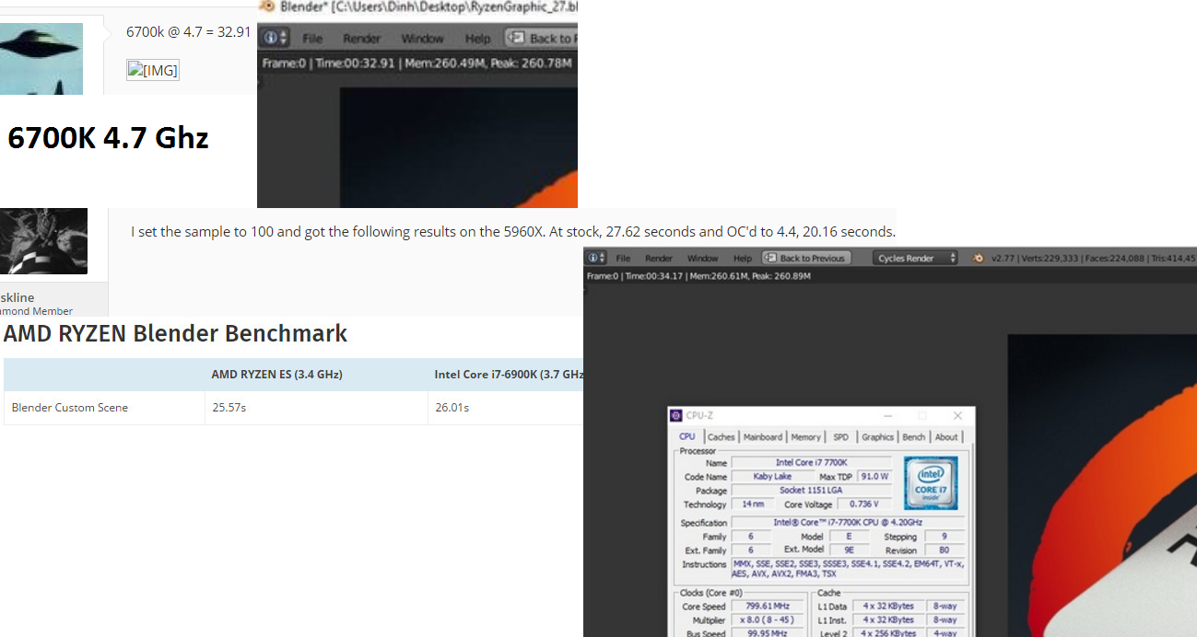The height and width of the screenshot is (637, 1197).
Task: Click the Max TDP value 91.0 W
Action: click(874, 477)
